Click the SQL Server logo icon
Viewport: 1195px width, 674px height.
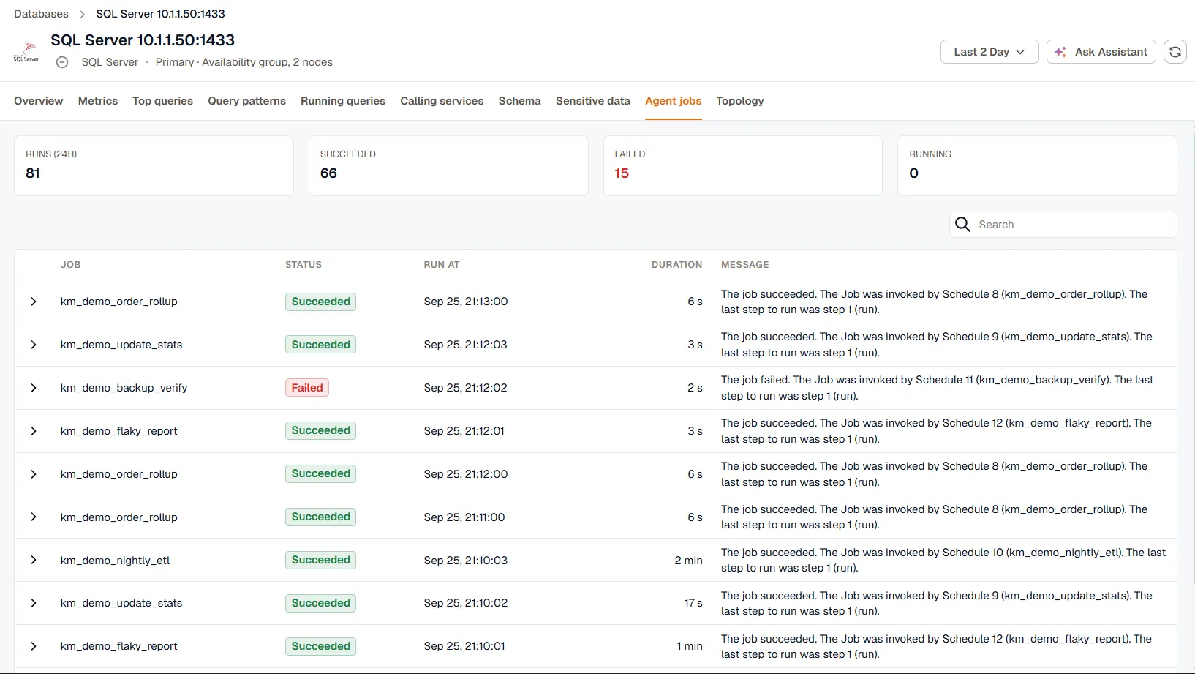26,51
